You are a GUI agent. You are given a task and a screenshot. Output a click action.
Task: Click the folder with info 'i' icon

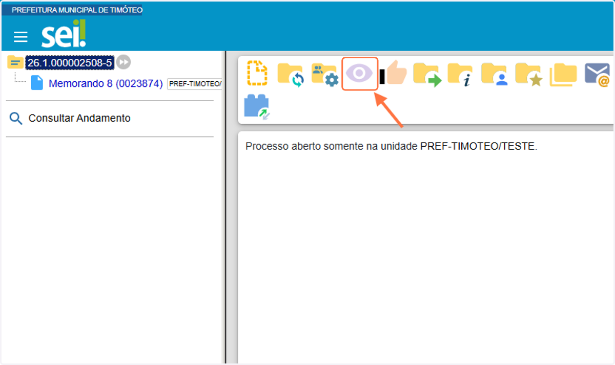pos(461,75)
